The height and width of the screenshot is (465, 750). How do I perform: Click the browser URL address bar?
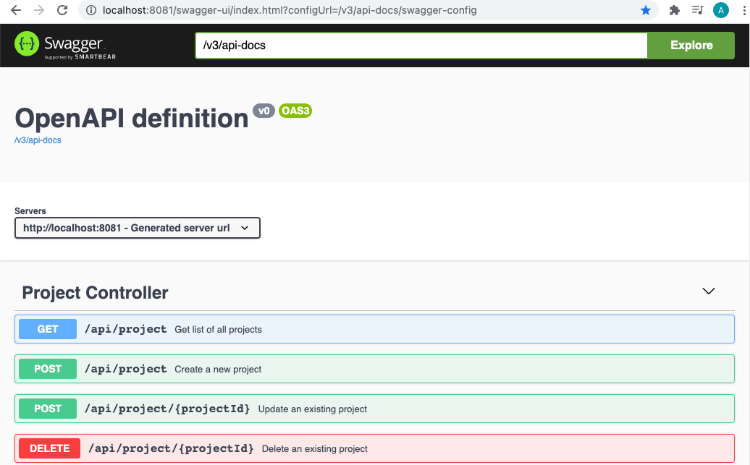coord(362,11)
